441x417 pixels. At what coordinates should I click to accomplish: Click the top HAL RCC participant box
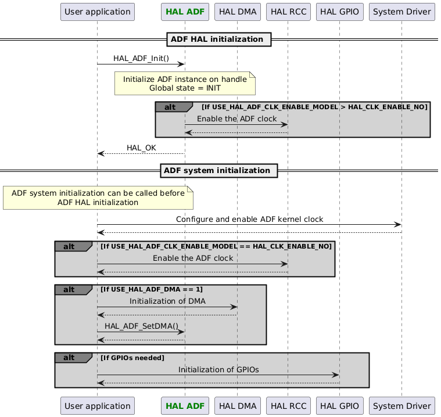point(288,12)
